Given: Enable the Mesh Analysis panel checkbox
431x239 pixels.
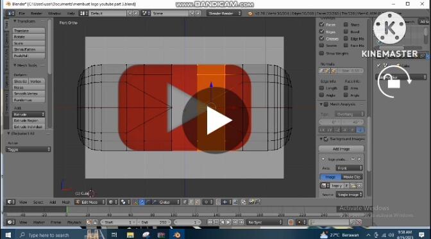Looking at the screenshot, I should (x=326, y=104).
